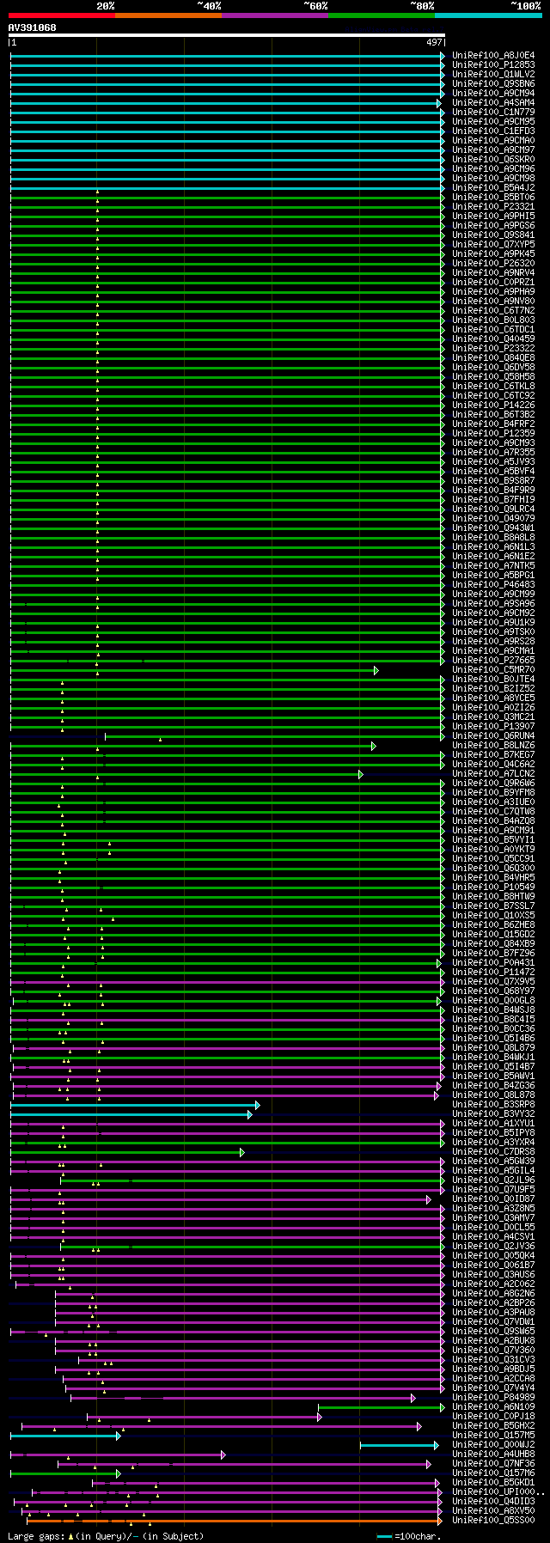Image resolution: width=550 pixels, height=1543 pixels.
Task: Select label UniRef100_Q6SKR0
Action: coord(493,160)
